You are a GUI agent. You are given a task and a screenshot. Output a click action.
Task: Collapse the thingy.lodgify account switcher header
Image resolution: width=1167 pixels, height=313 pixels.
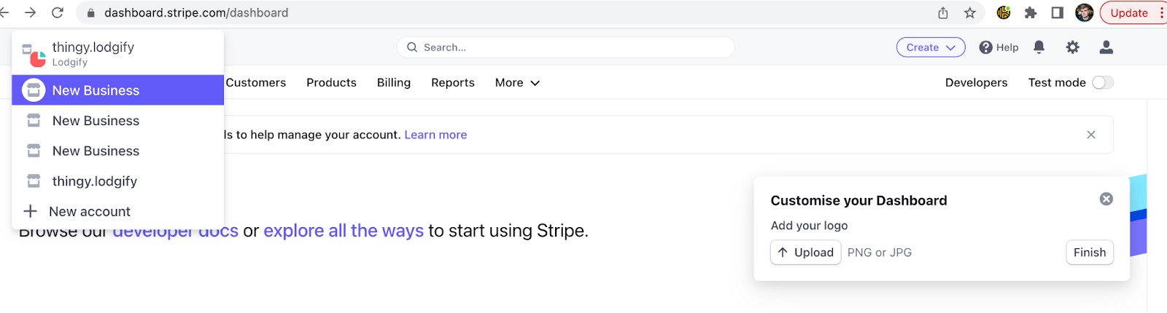click(93, 53)
